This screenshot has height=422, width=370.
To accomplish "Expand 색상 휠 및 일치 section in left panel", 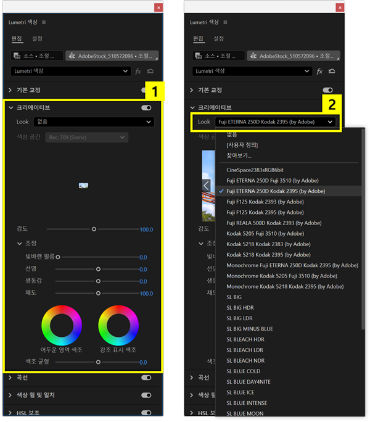I will pos(10,395).
